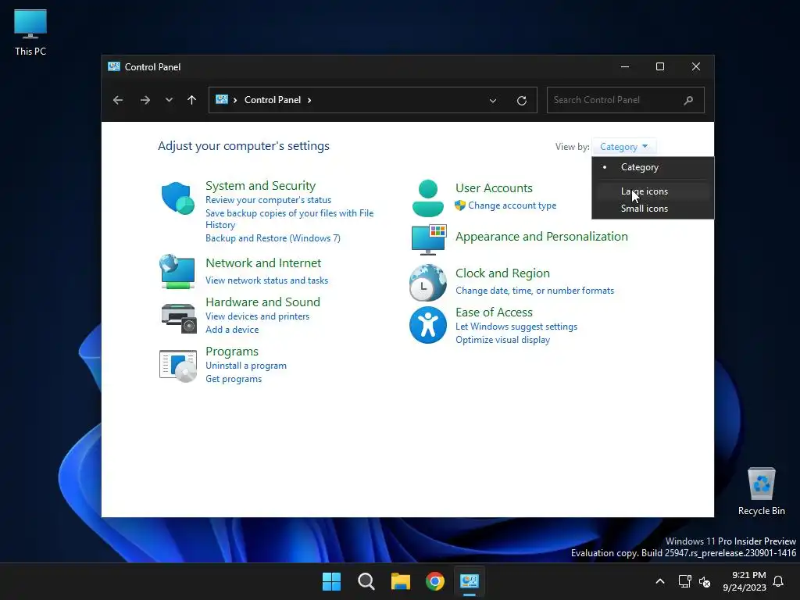800x600 pixels.
Task: Open Save backup copies with File History
Action: 289,219
